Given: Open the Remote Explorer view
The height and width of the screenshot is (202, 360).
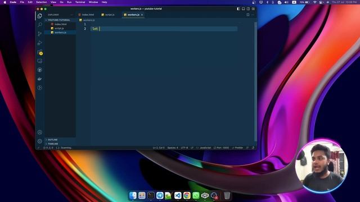Looking at the screenshot, I should click(40, 61).
